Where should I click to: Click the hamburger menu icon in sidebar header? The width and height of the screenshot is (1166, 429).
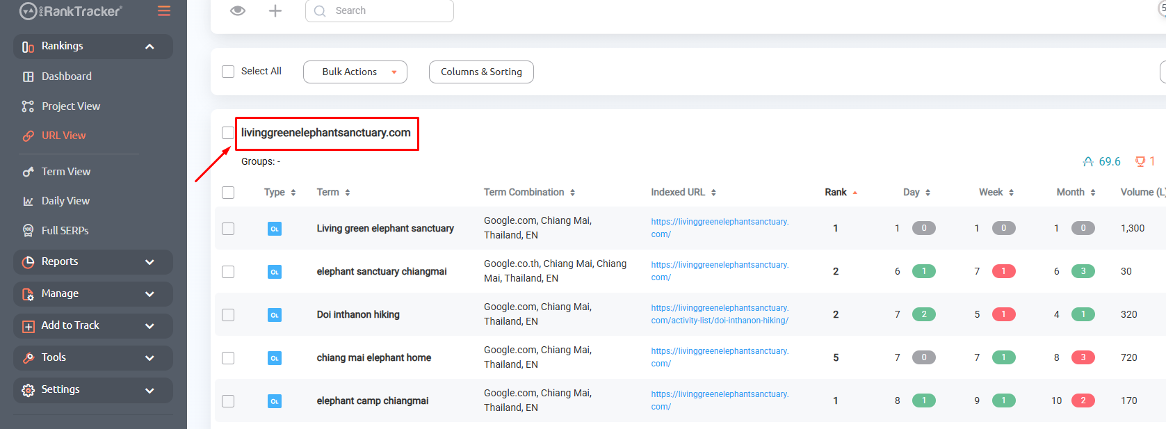(x=164, y=10)
